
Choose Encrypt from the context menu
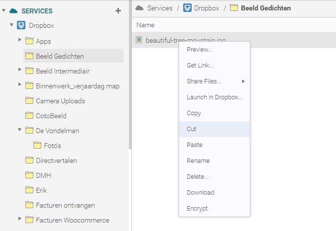197,209
